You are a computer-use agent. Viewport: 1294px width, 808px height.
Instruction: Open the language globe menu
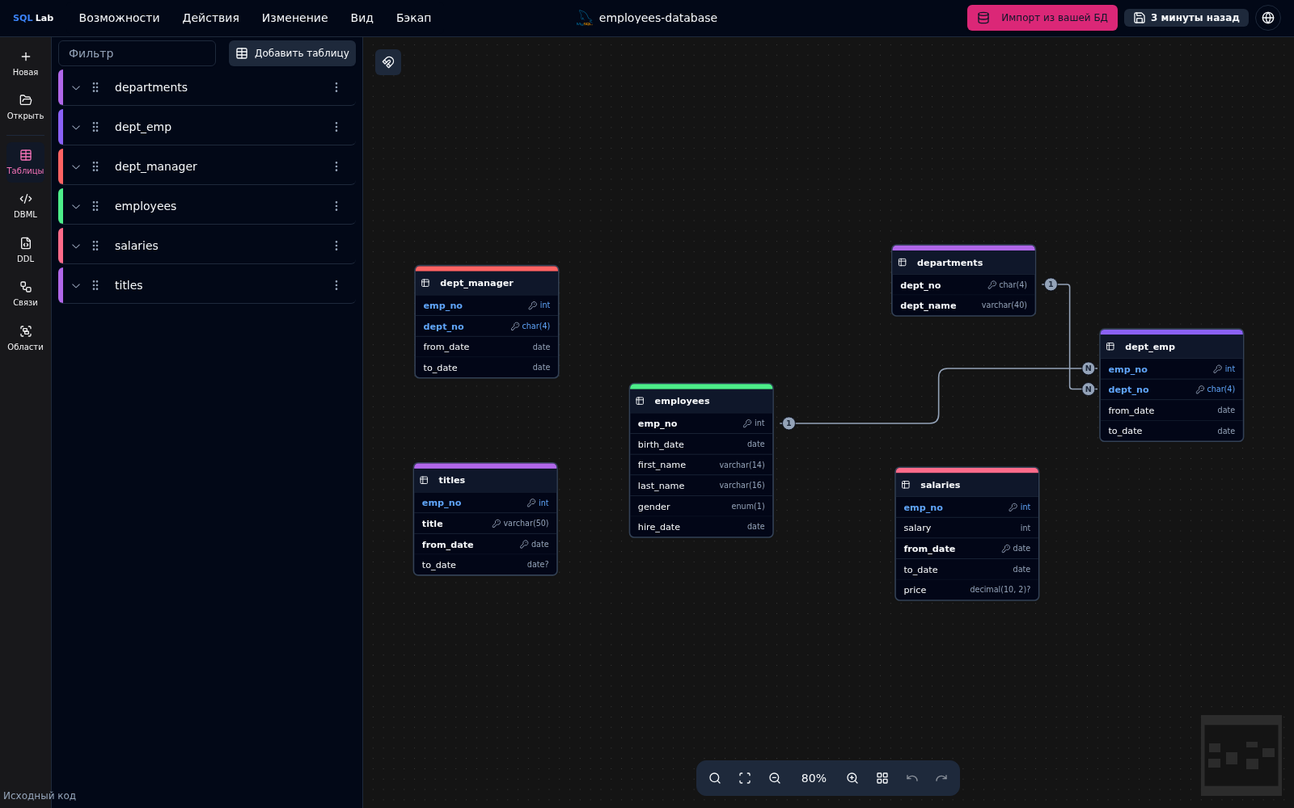[1268, 18]
